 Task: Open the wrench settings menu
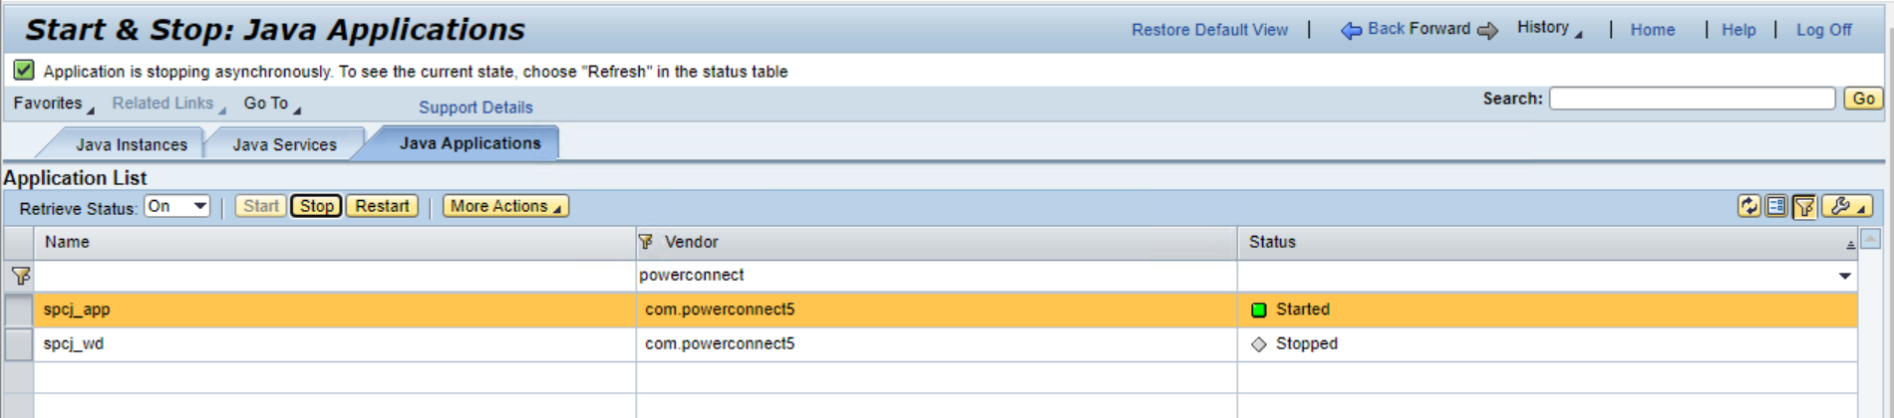pyautogui.click(x=1846, y=206)
